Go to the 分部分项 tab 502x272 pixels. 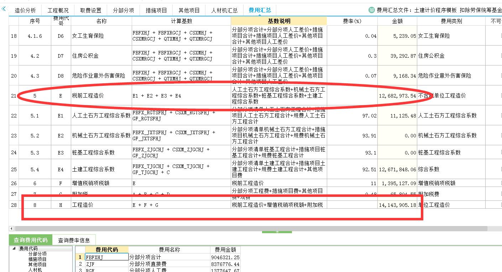coord(124,10)
